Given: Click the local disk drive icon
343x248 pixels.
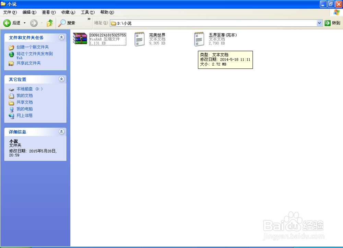Looking at the screenshot, I should [x=11, y=89].
